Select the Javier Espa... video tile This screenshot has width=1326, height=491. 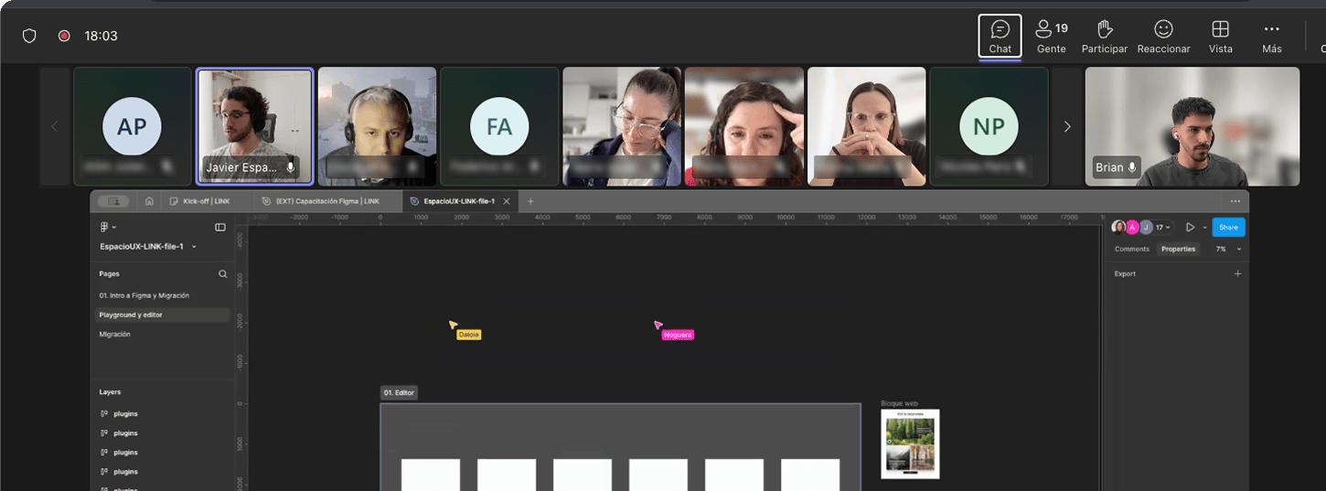point(254,126)
